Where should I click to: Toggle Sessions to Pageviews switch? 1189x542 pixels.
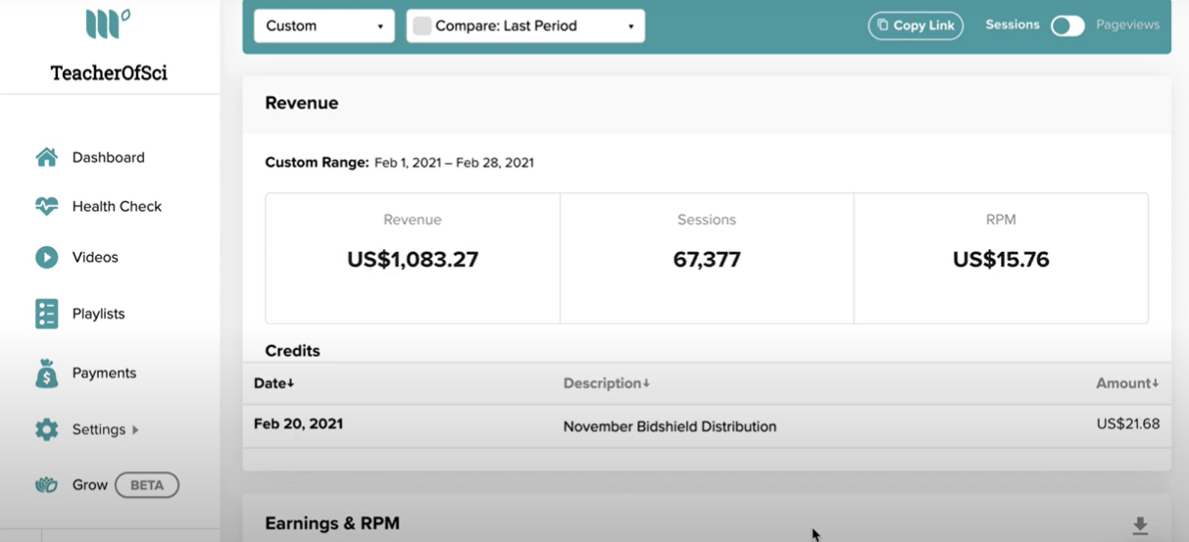(x=1067, y=25)
